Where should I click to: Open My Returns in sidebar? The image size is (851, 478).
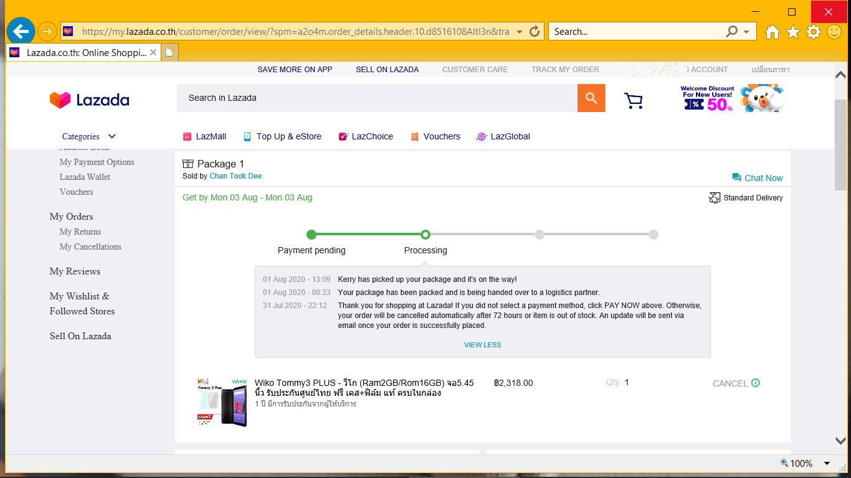click(80, 232)
